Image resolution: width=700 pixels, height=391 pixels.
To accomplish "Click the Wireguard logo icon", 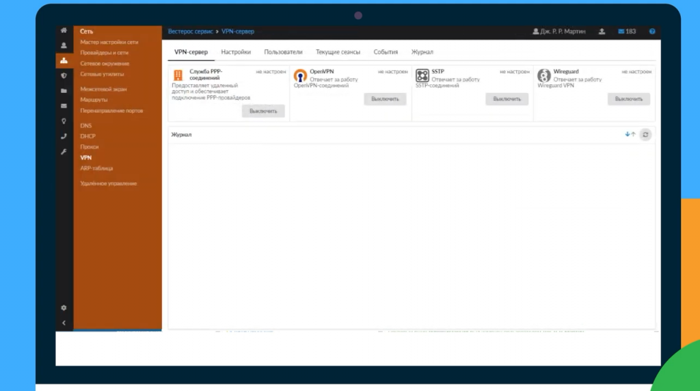I will 543,75.
